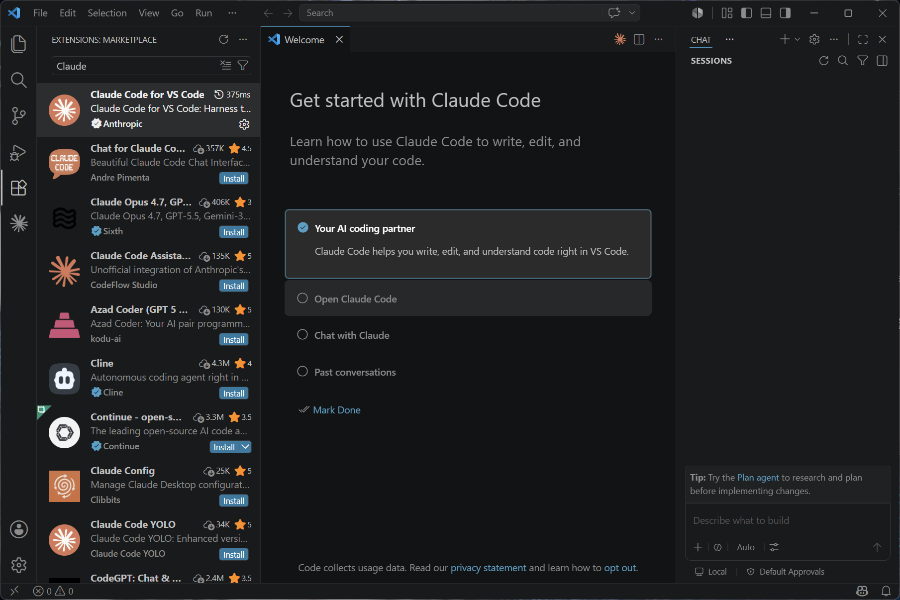Open the Go menu
Image resolution: width=900 pixels, height=600 pixels.
coord(177,13)
